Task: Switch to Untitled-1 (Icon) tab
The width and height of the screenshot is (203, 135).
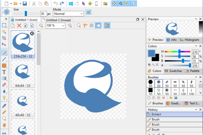Action: [24, 20]
